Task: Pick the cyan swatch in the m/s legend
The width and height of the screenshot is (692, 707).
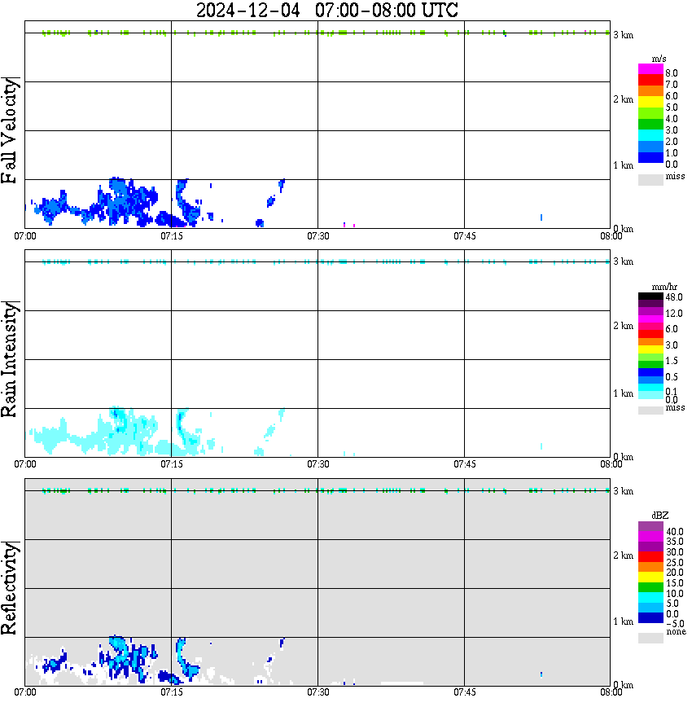Action: pos(650,135)
